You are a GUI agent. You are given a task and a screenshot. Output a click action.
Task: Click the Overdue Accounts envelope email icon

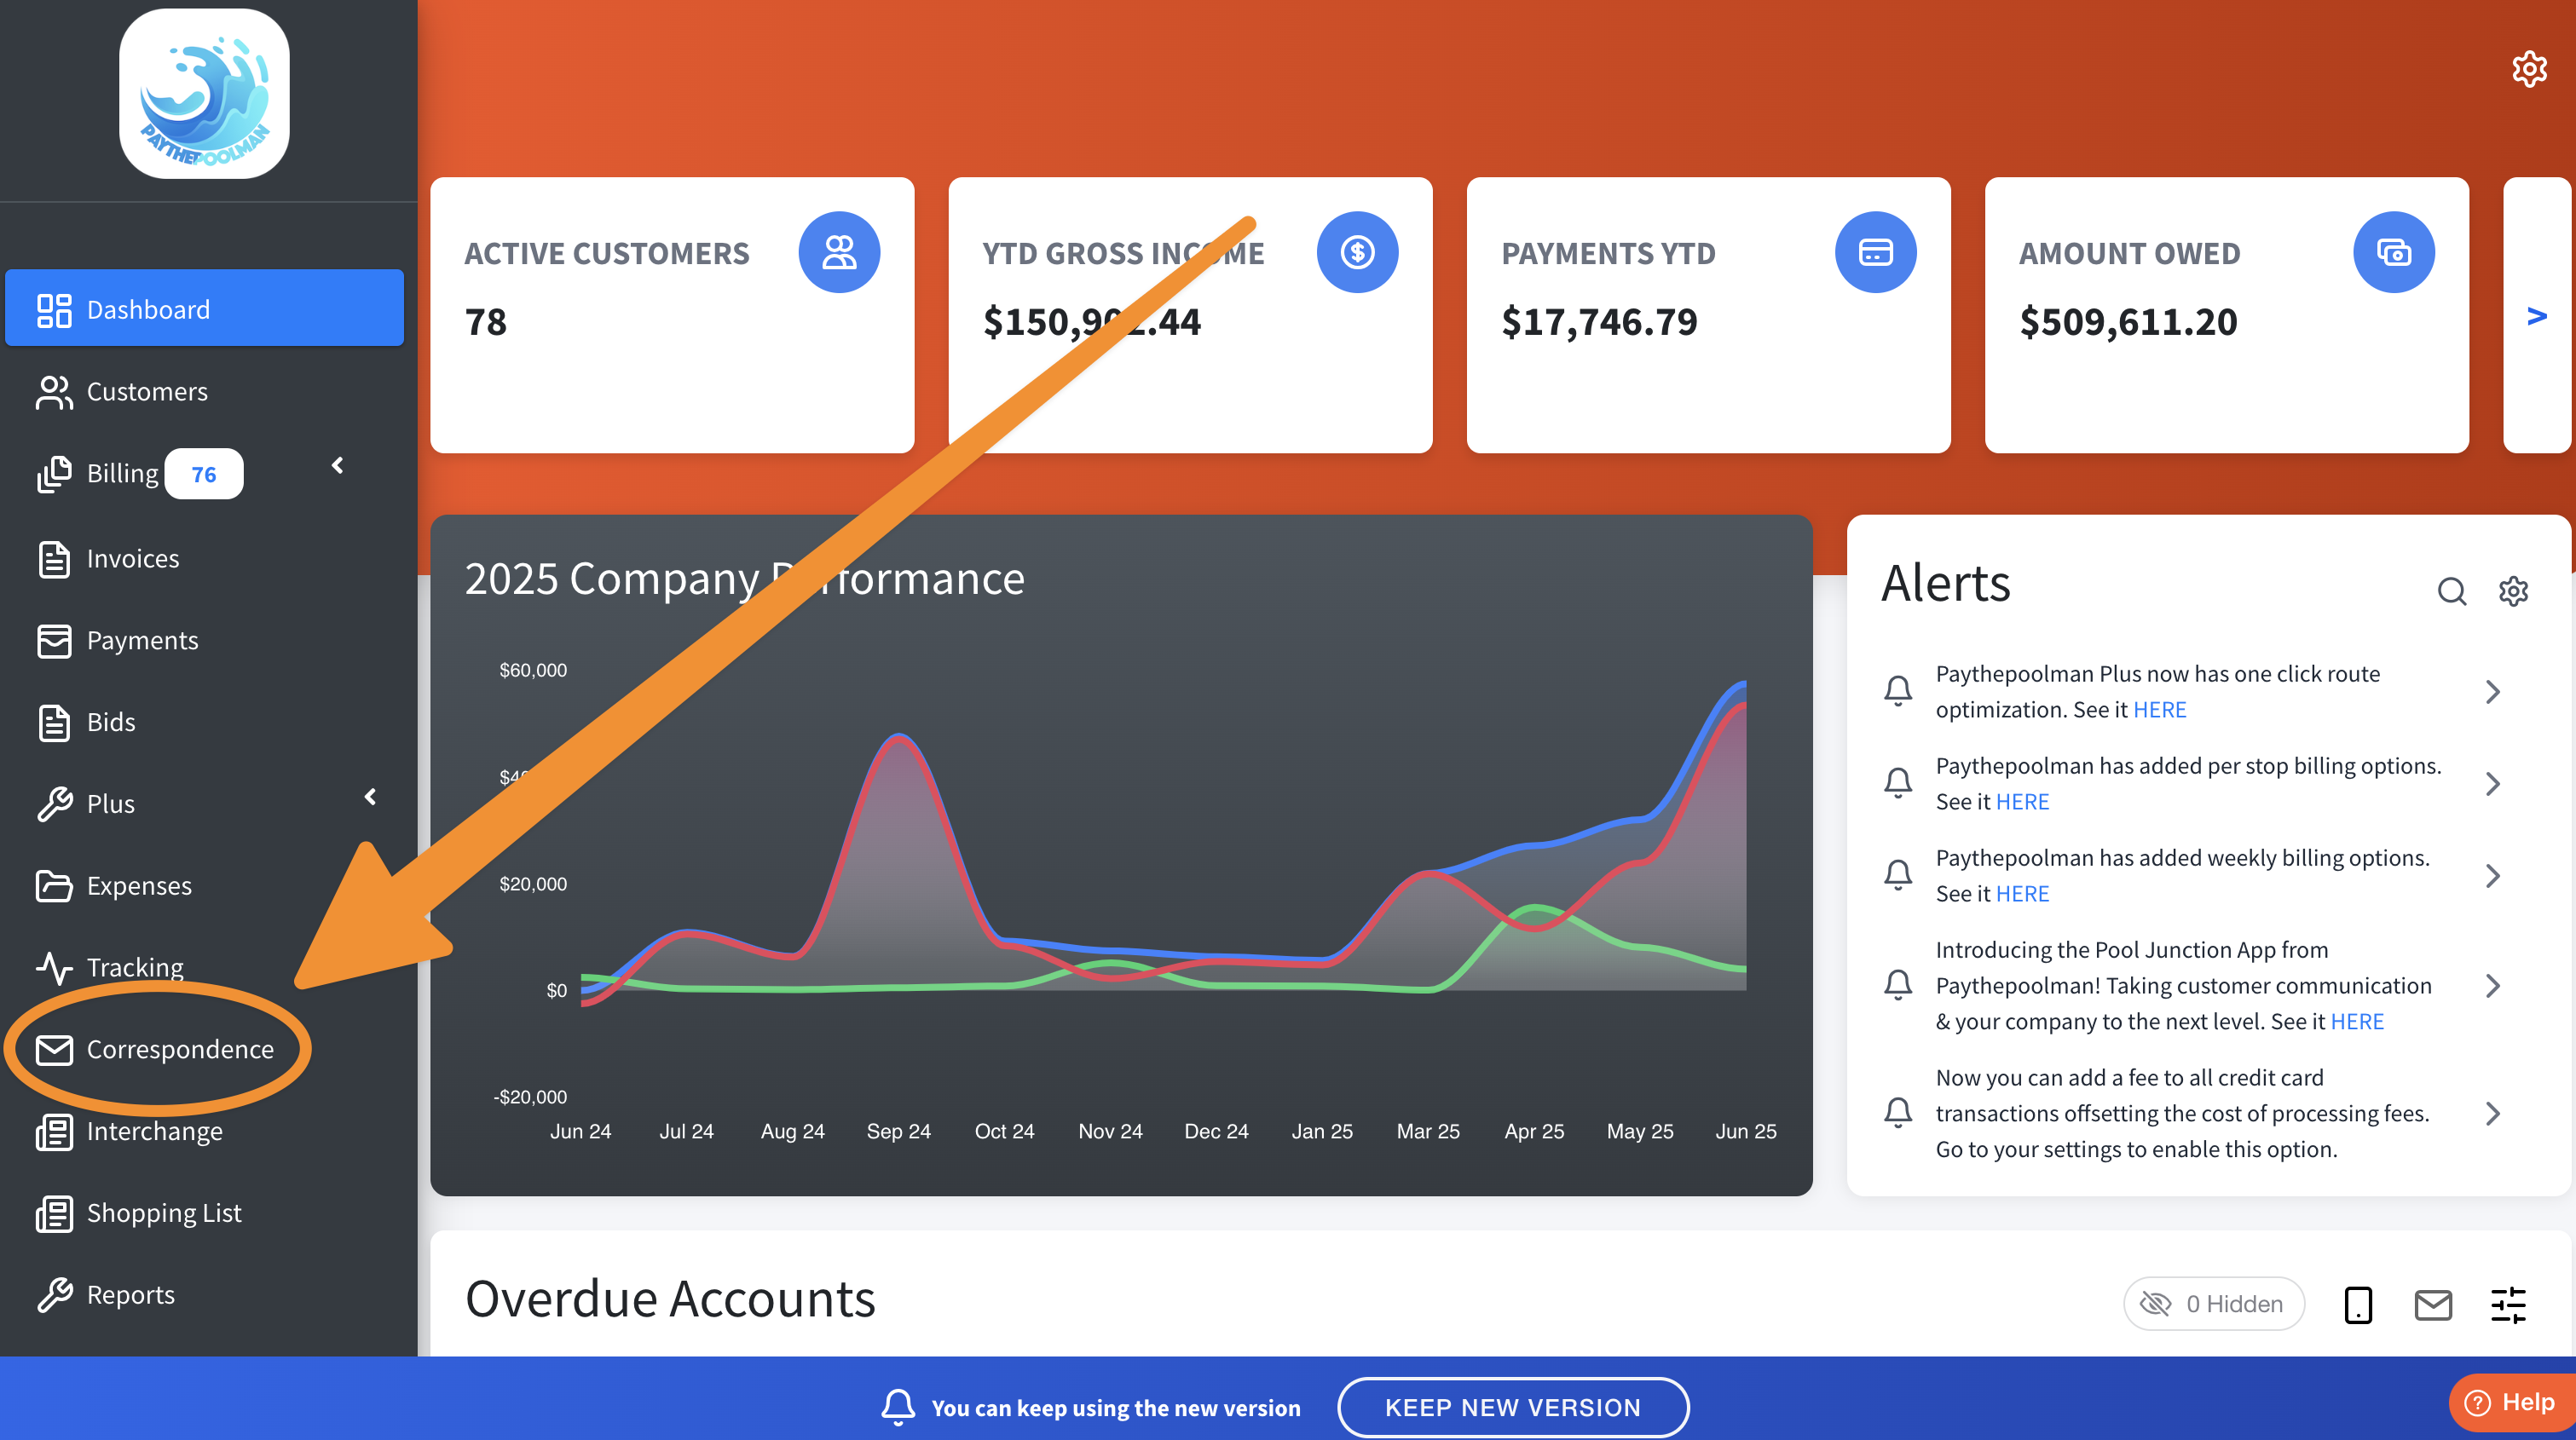tap(2432, 1304)
